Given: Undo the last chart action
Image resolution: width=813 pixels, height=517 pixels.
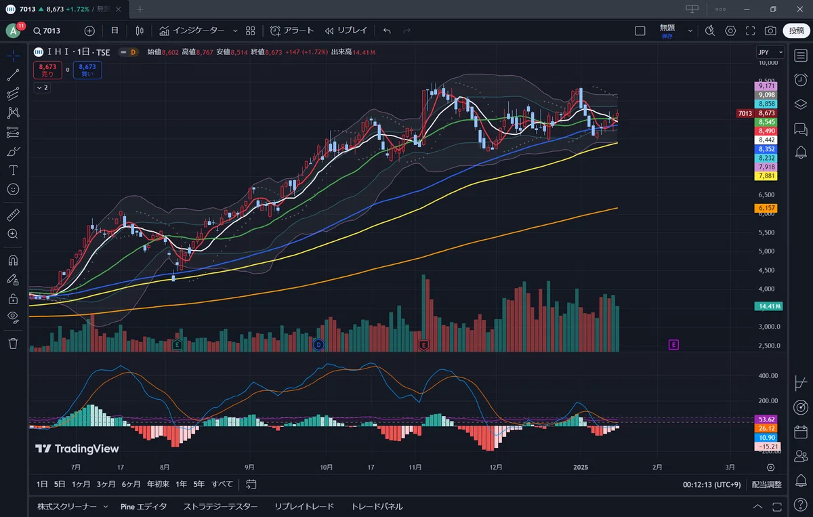Looking at the screenshot, I should coord(387,30).
